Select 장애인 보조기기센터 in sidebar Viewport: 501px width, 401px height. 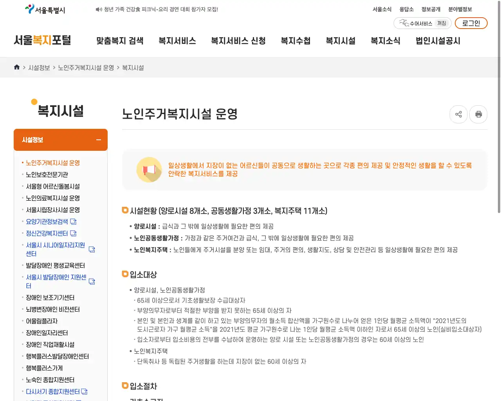[x=50, y=298]
